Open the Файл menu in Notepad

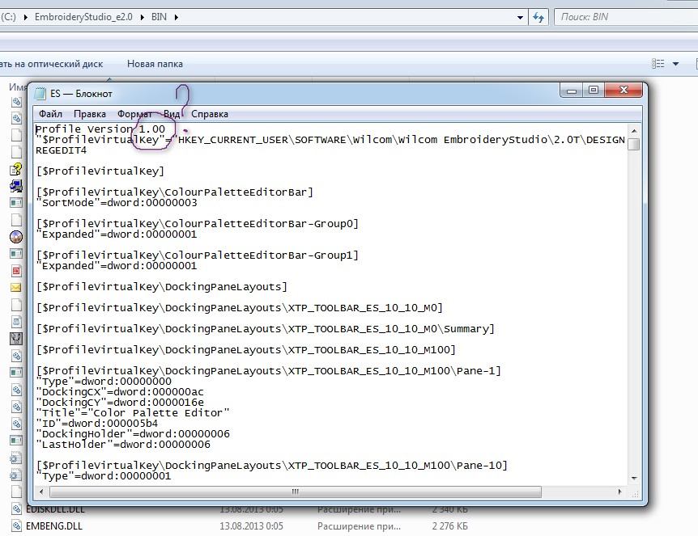pyautogui.click(x=50, y=114)
